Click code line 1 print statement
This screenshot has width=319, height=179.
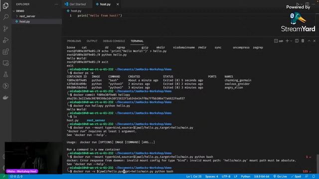tap(100, 15)
